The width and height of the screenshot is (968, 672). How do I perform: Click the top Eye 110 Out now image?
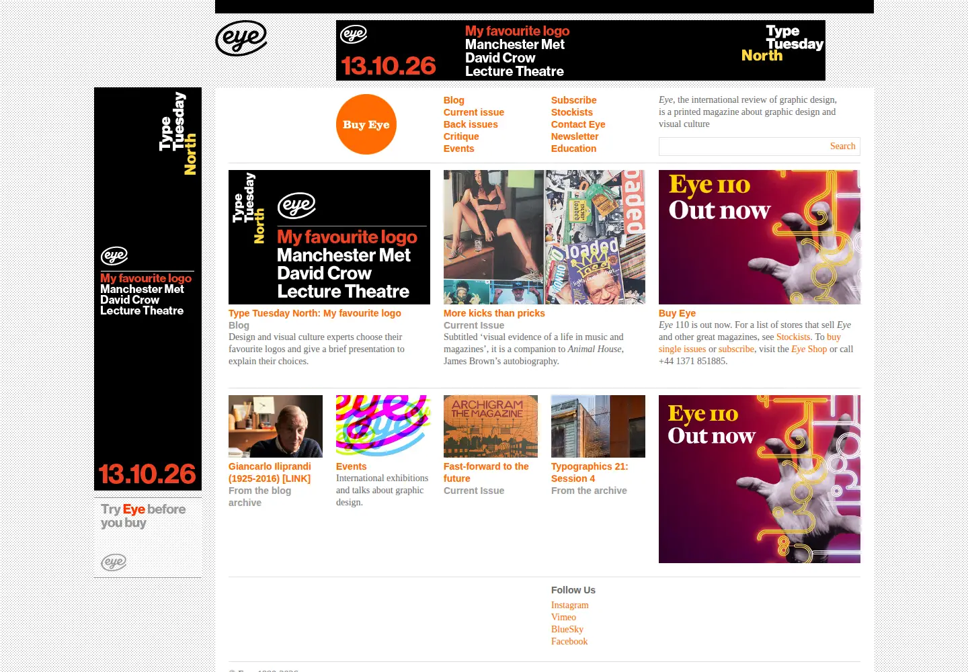coord(760,237)
